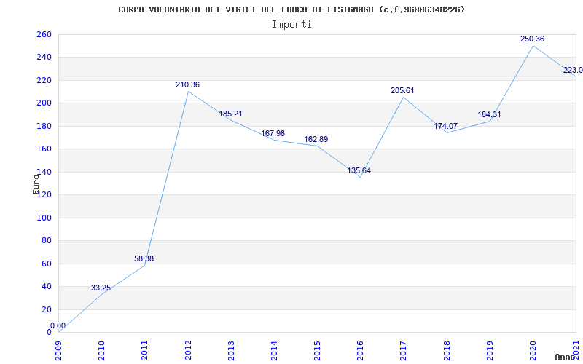Click x-axis year 2009
Screen dimensions: 583x364
pos(59,350)
